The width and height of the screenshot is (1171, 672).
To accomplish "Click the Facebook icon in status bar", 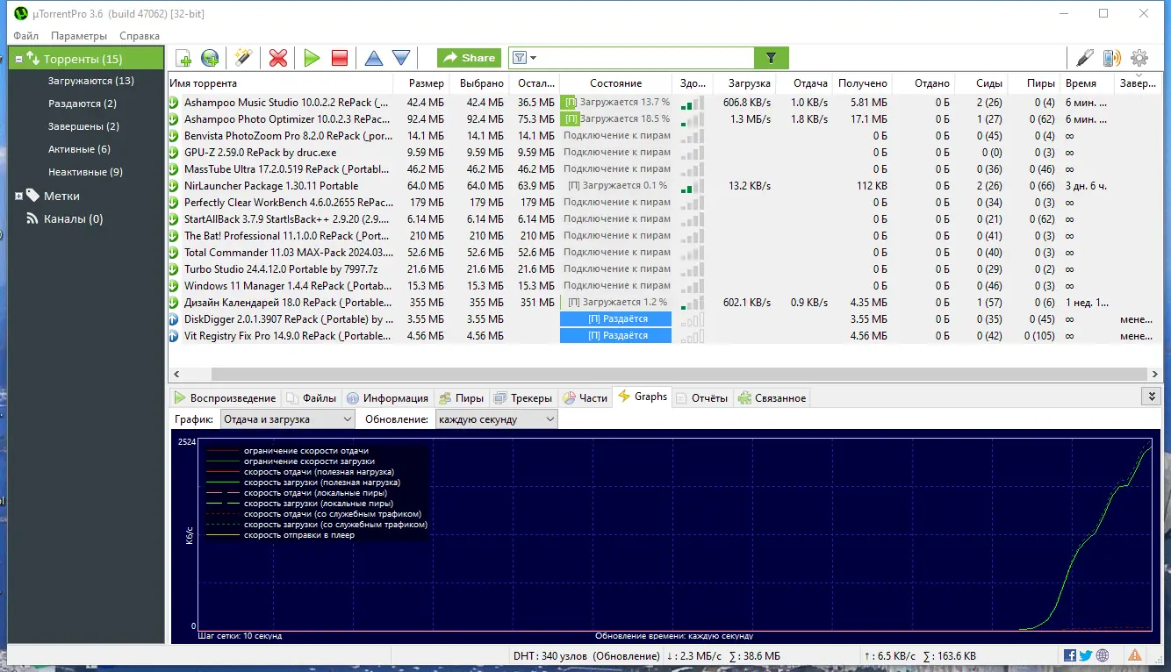I will (1070, 655).
